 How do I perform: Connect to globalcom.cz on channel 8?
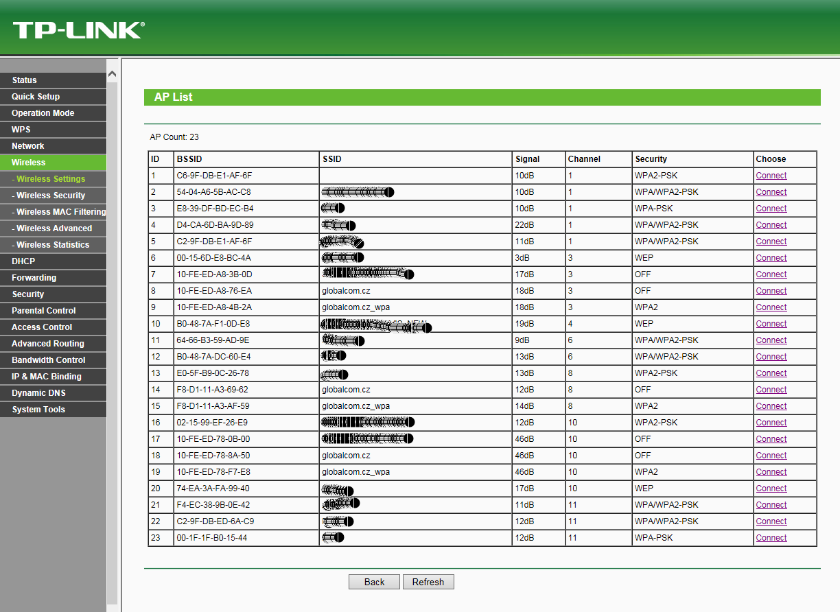(x=771, y=390)
